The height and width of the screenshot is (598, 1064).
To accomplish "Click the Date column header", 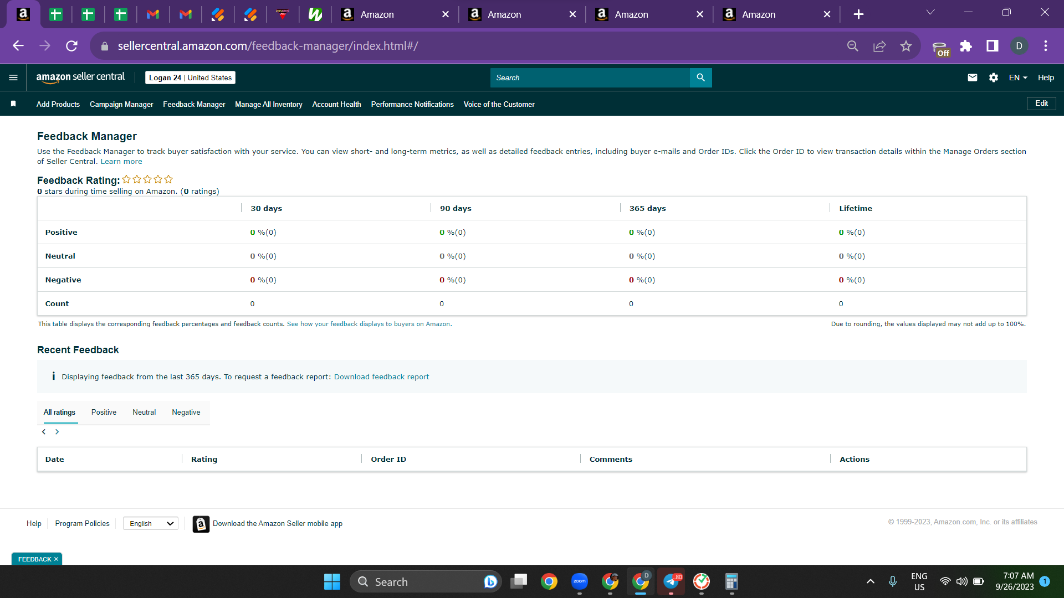I will [54, 460].
